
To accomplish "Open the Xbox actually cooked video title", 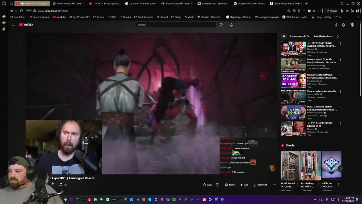I will click(322, 91).
